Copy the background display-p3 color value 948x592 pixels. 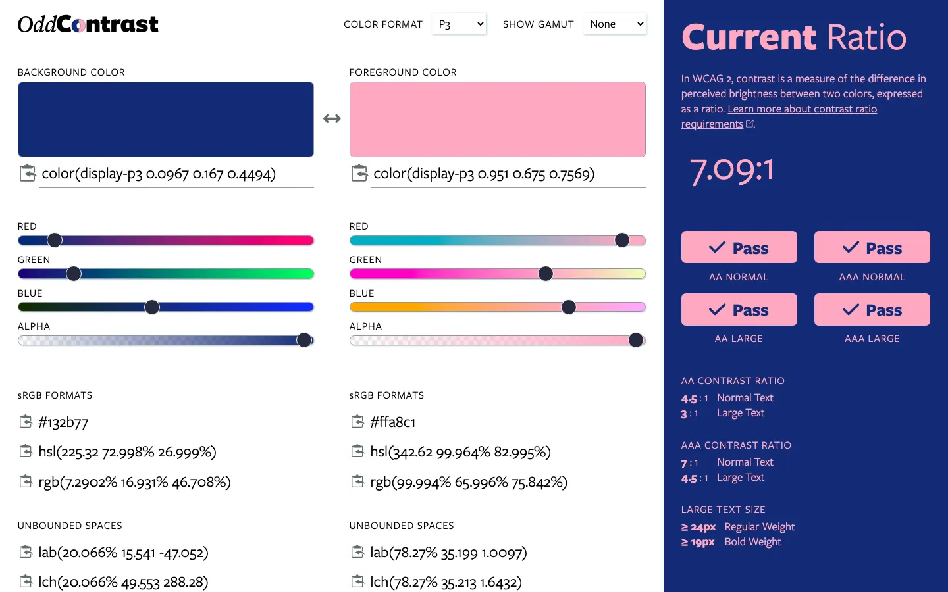28,174
